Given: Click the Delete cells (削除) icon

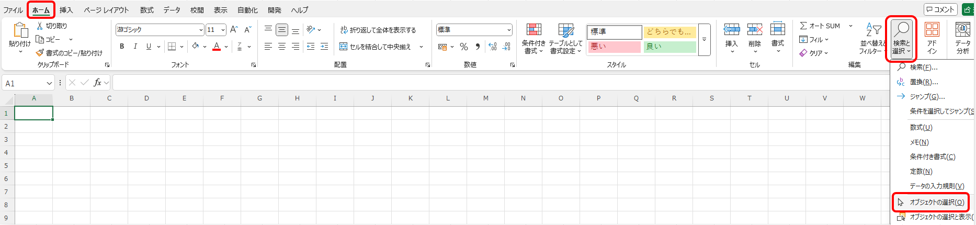Looking at the screenshot, I should (754, 30).
